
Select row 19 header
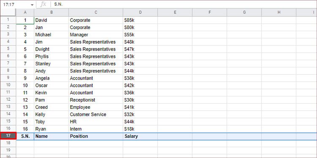point(8,150)
